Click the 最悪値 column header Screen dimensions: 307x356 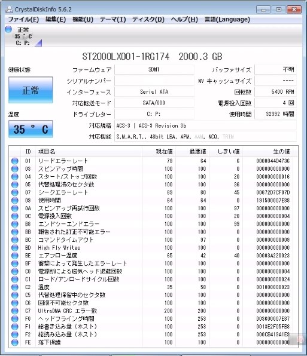(192, 152)
